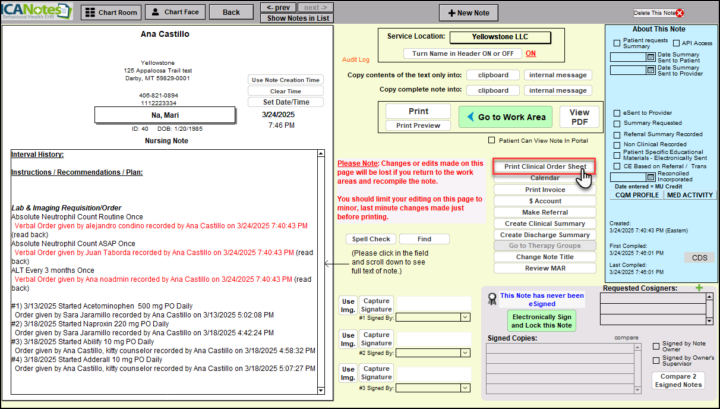Click the eSign ribbon badge icon
The height and width of the screenshot is (409, 720).
coord(492,299)
